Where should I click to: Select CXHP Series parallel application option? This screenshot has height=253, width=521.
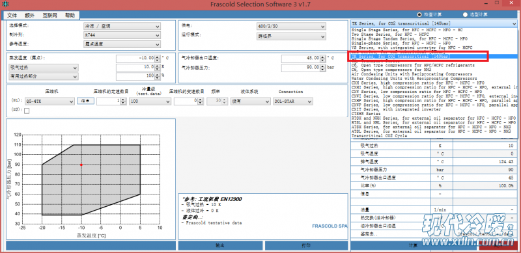click(x=434, y=101)
